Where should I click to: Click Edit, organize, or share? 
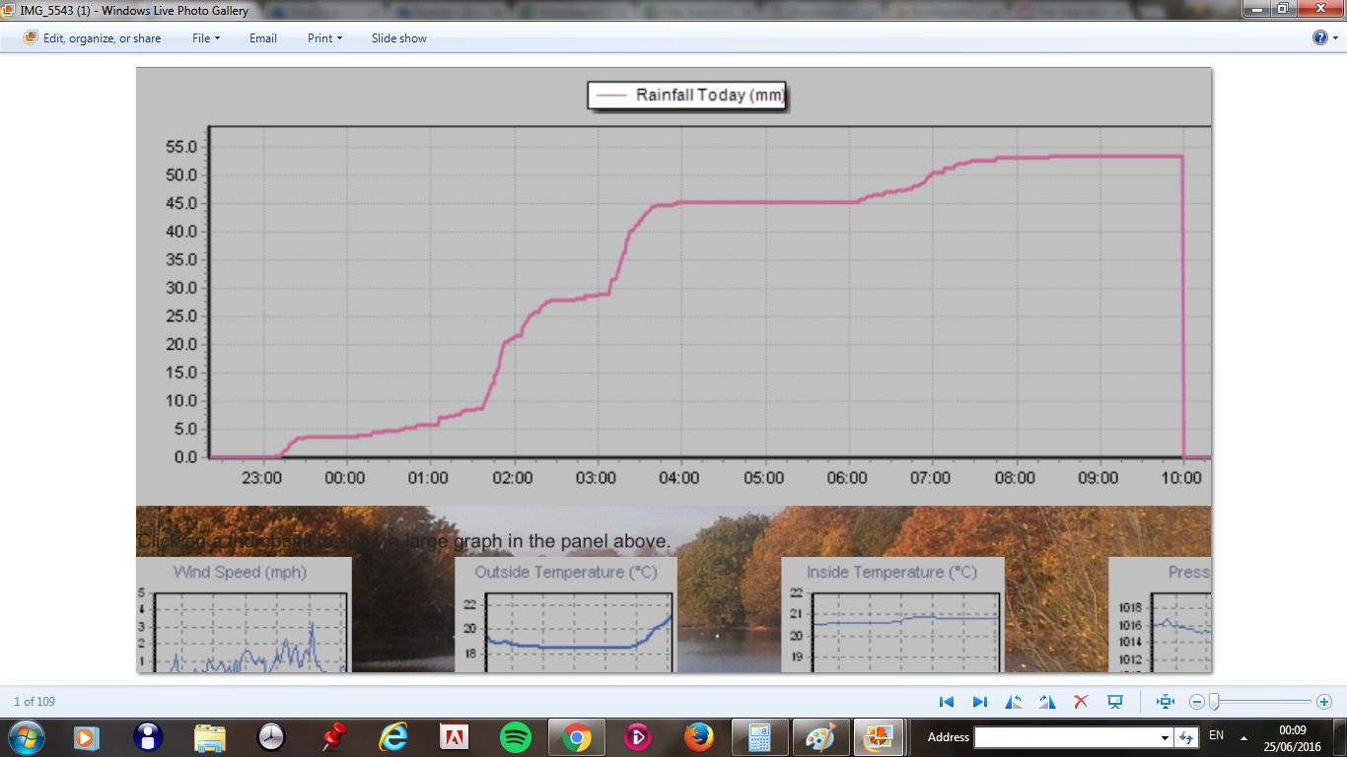[x=92, y=38]
